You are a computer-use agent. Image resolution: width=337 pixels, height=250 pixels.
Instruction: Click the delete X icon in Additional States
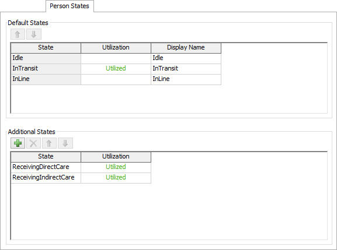coord(33,143)
